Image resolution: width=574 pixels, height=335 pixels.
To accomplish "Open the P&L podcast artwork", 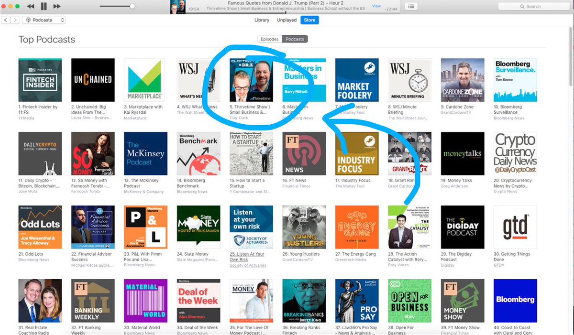I will pyautogui.click(x=145, y=227).
